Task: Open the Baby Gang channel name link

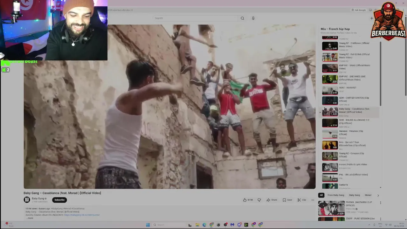Action: pyautogui.click(x=38, y=198)
